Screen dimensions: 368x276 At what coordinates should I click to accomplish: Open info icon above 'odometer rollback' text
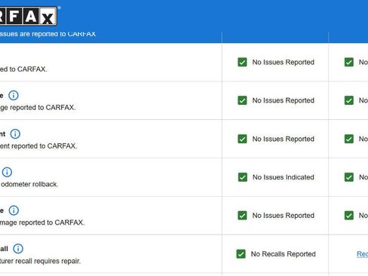point(7,172)
